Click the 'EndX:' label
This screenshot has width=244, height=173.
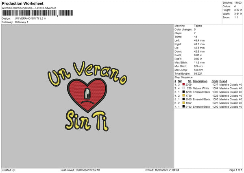(x=178, y=55)
